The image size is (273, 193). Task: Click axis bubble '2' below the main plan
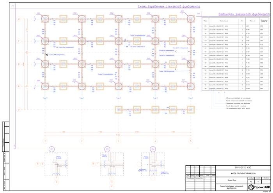coord(82,141)
